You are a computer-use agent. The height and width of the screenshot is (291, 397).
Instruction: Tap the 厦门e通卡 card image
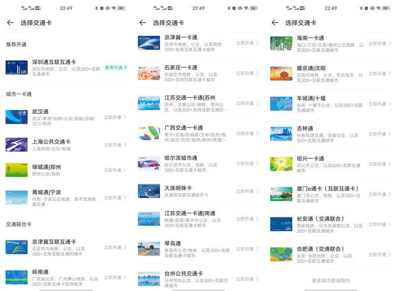point(281,194)
